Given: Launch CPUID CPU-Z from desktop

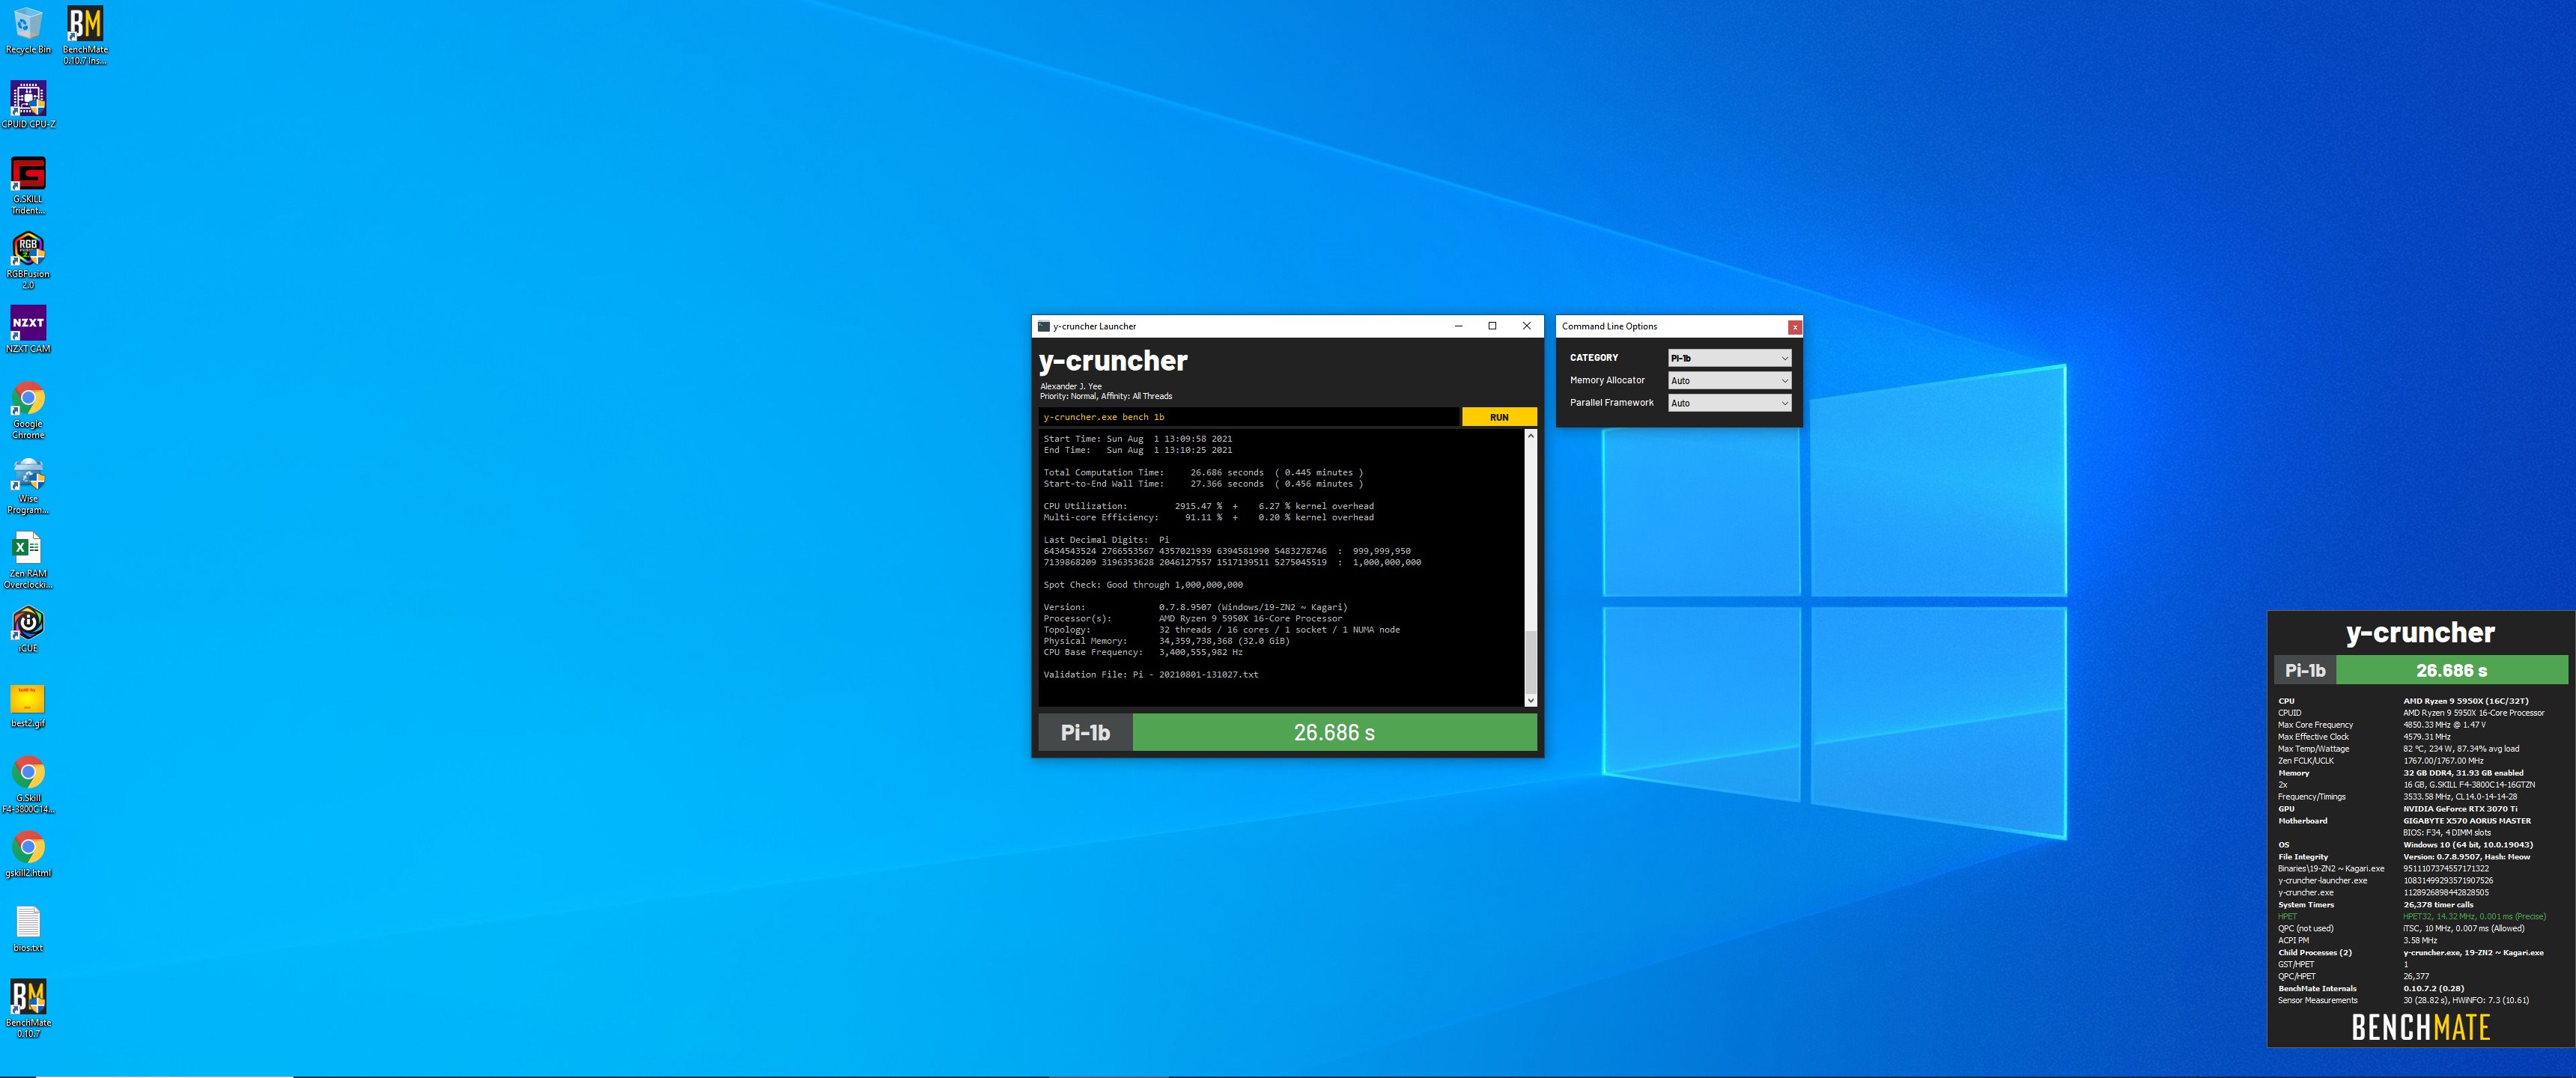Looking at the screenshot, I should (28, 105).
